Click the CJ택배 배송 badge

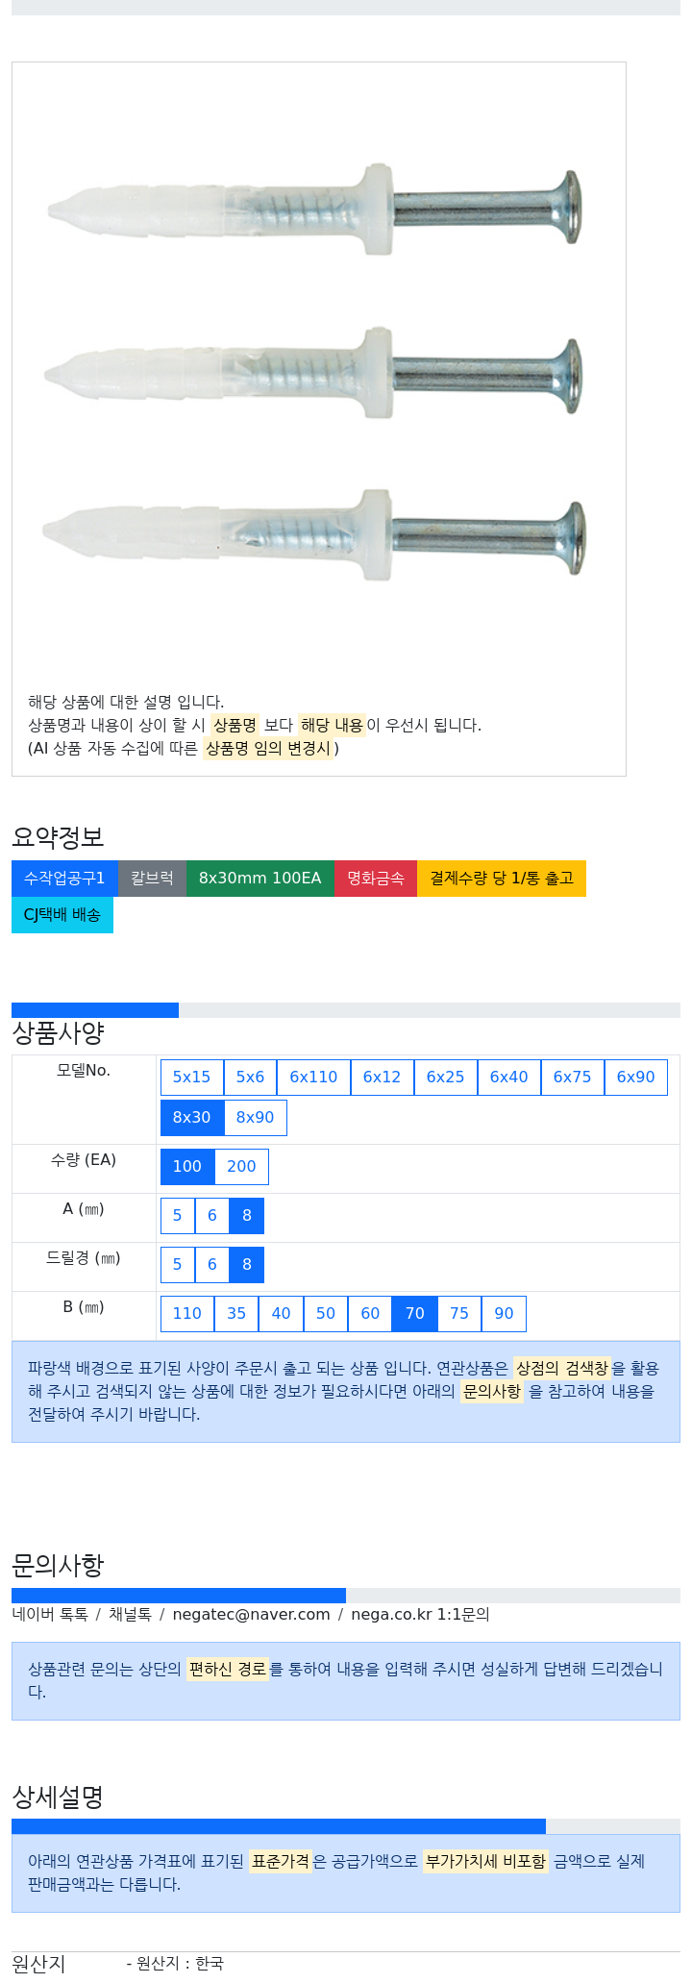pos(62,915)
